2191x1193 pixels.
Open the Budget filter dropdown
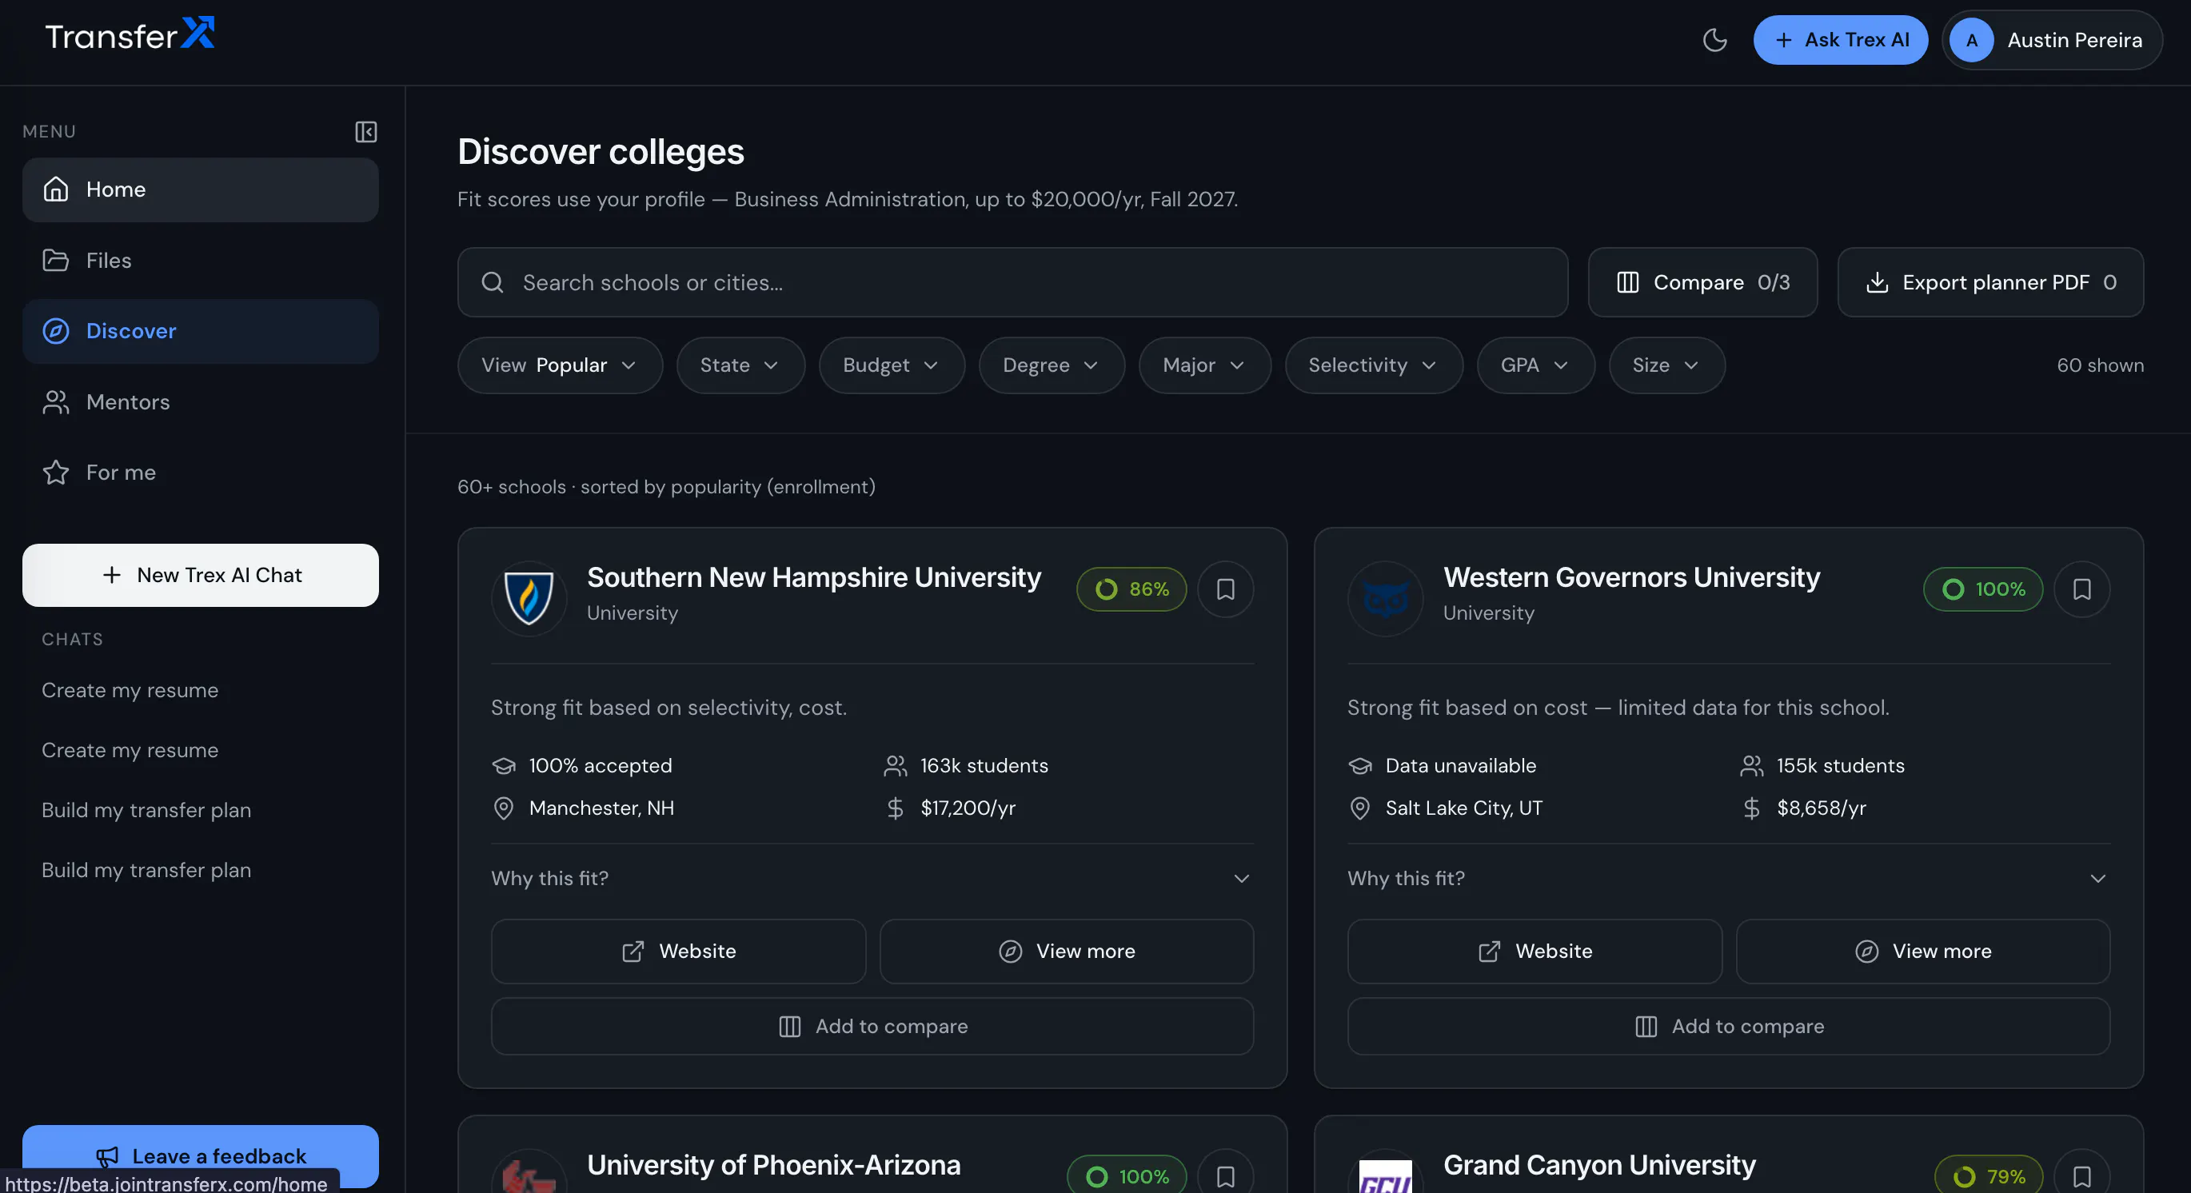click(892, 365)
